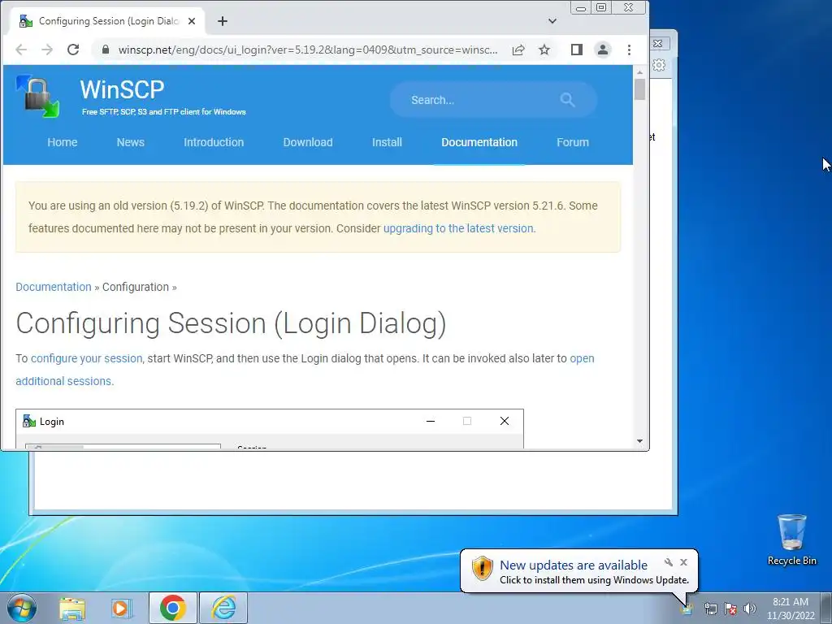
Task: Click the New updates are available notification
Action: pos(574,565)
